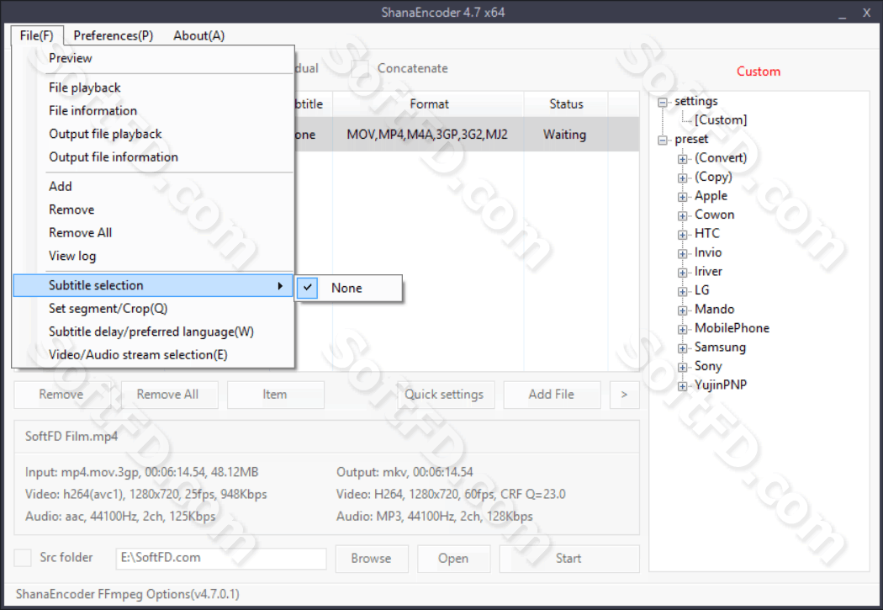Toggle the Src folder checkbox
Screen dimensions: 883x610
pos(23,558)
